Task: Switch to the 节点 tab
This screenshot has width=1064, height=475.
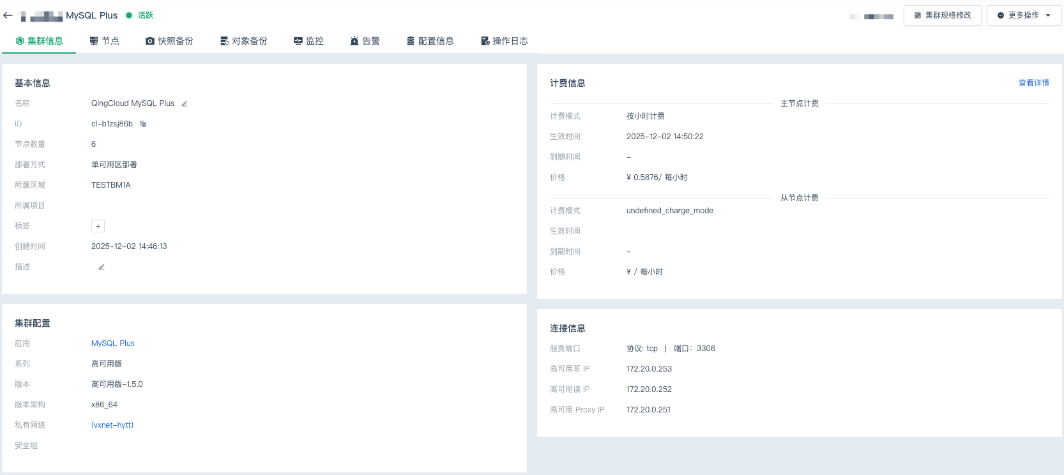Action: tap(104, 41)
